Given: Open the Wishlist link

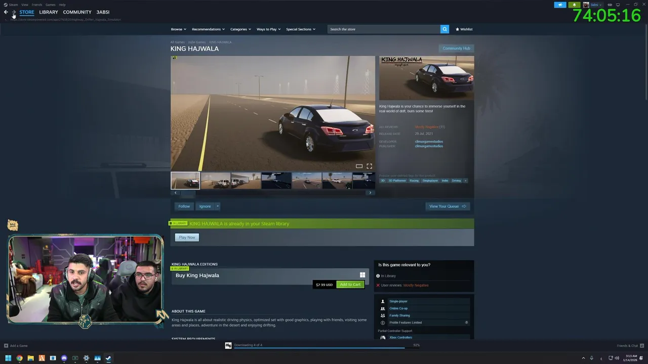Looking at the screenshot, I should [464, 29].
